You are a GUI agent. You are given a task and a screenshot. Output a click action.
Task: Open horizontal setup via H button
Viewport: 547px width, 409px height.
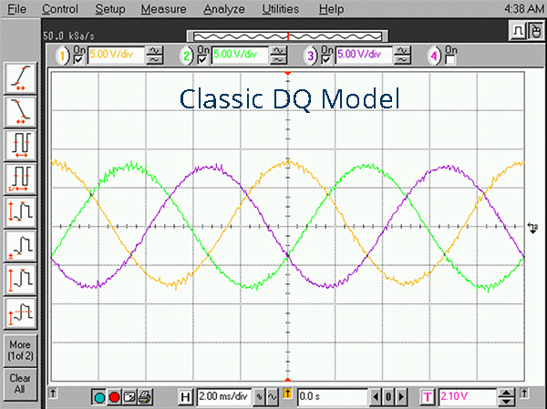pos(186,397)
